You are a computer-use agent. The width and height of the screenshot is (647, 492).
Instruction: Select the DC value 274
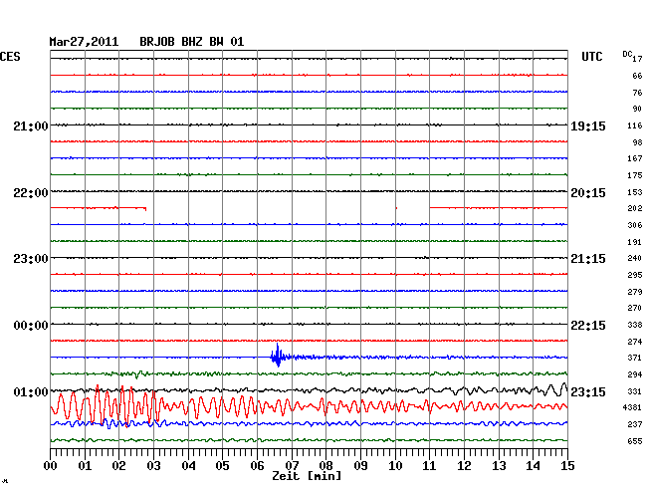pos(635,342)
